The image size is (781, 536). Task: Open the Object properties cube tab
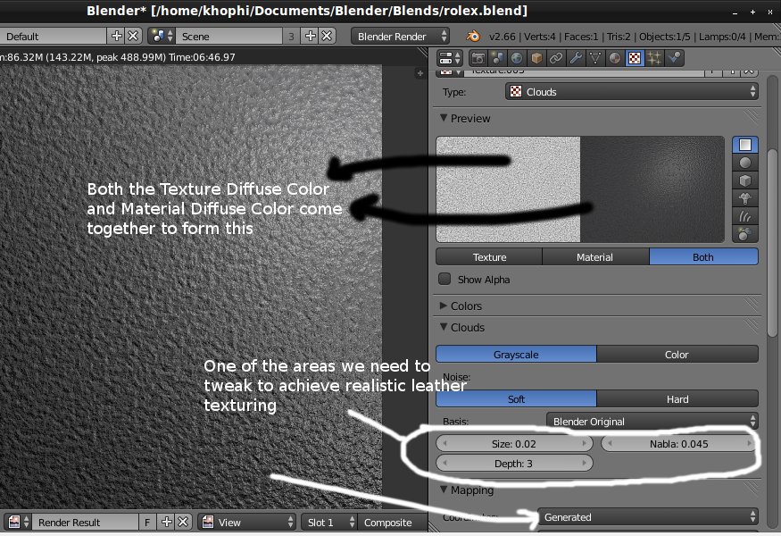(537, 58)
